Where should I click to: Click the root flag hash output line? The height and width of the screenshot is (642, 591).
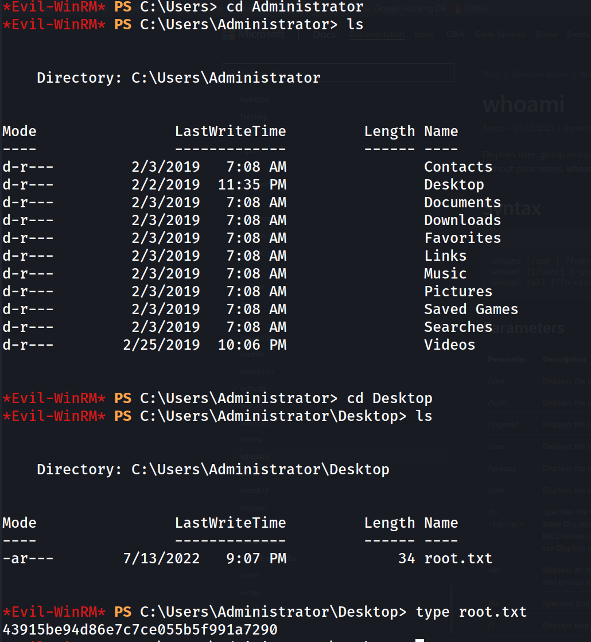(140, 629)
